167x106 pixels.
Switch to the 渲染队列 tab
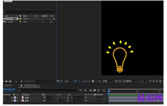click(9, 85)
